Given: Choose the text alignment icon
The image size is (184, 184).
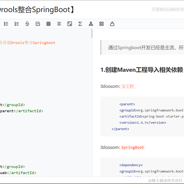Looking at the screenshot, I should (59, 24).
